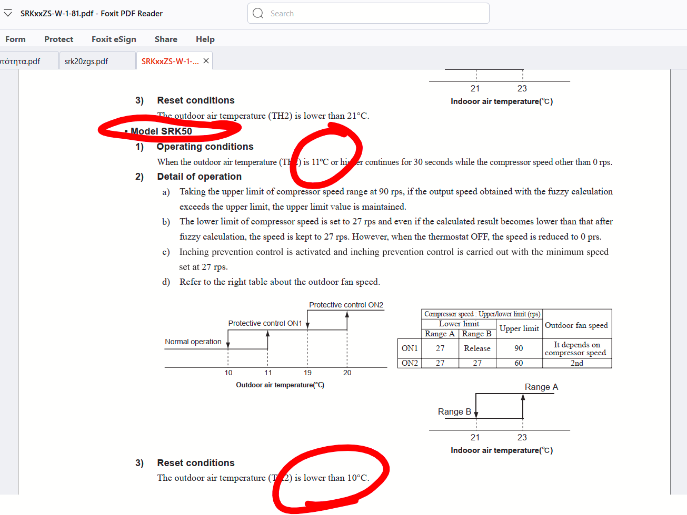
Task: Open the Help ribbon tab
Action: pos(205,39)
